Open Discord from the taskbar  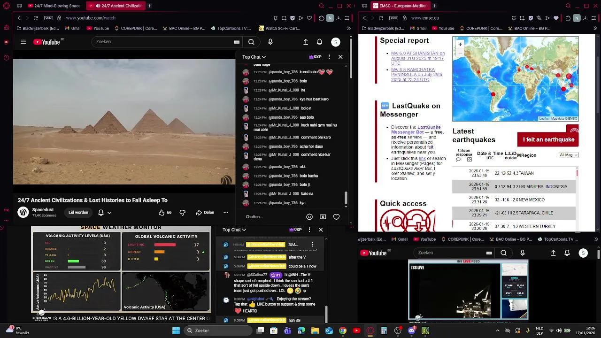point(411,330)
